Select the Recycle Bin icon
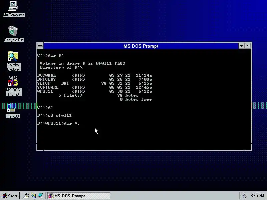Screen dimensions: 267x200 point(13,34)
